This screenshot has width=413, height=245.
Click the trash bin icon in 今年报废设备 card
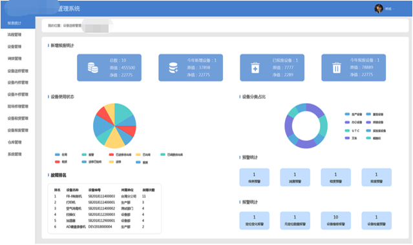pyautogui.click(x=336, y=68)
